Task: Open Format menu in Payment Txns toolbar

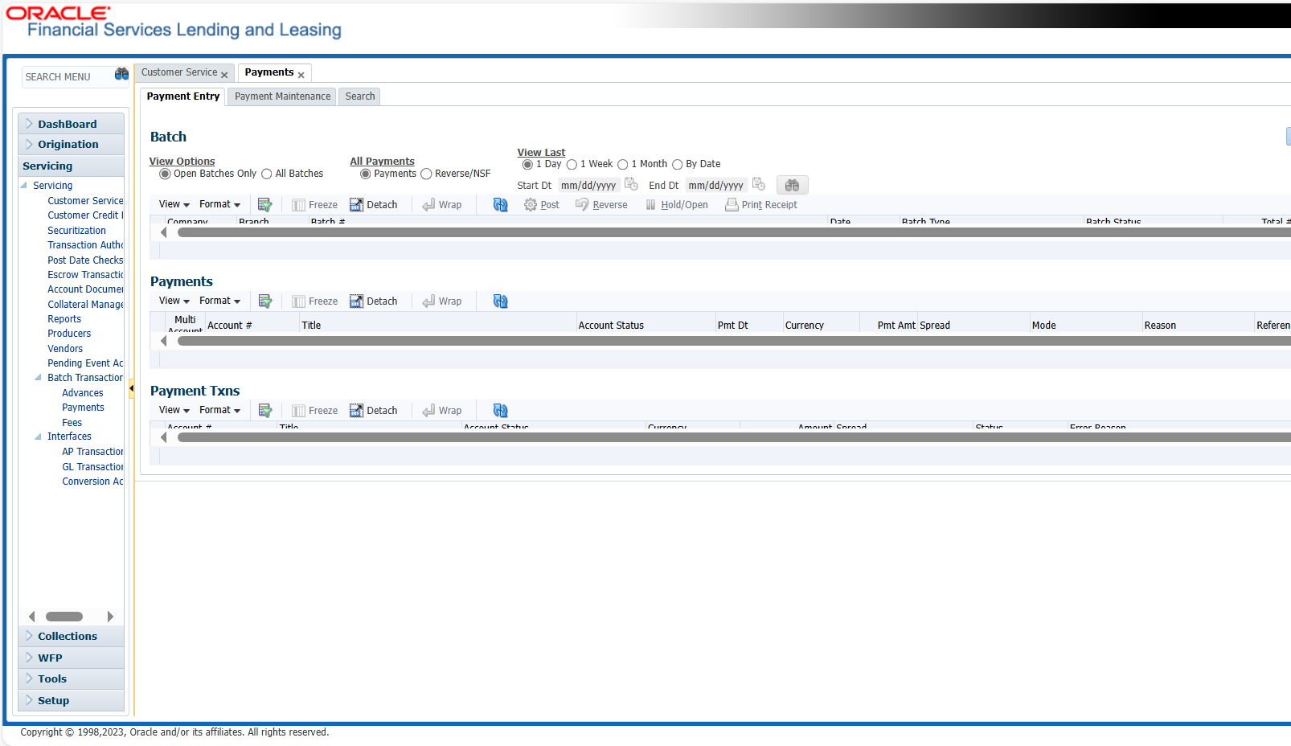Action: (x=219, y=410)
